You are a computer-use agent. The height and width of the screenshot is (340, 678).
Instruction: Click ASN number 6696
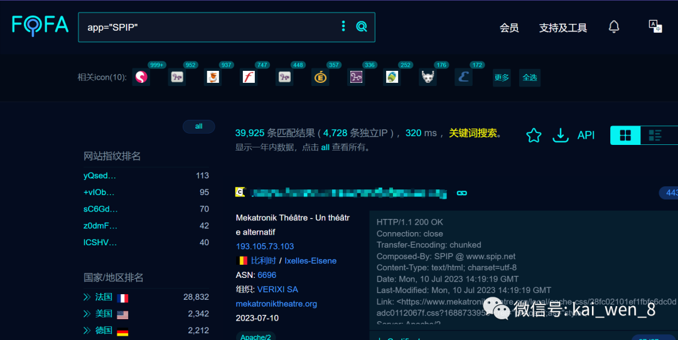point(267,275)
